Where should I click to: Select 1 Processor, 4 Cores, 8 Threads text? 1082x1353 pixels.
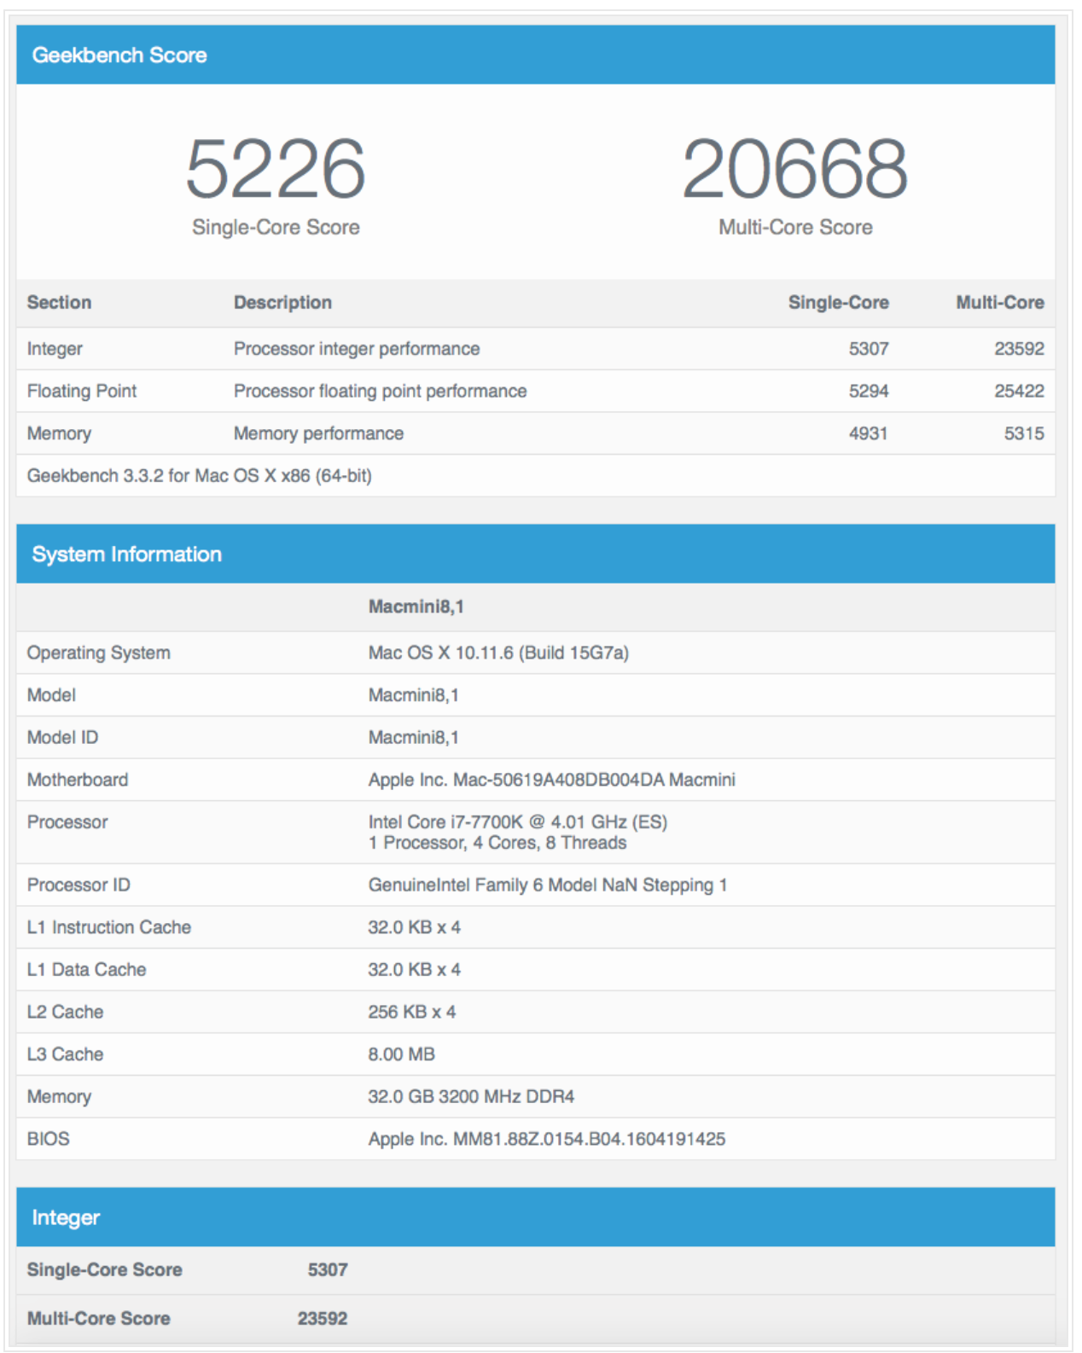click(x=497, y=843)
